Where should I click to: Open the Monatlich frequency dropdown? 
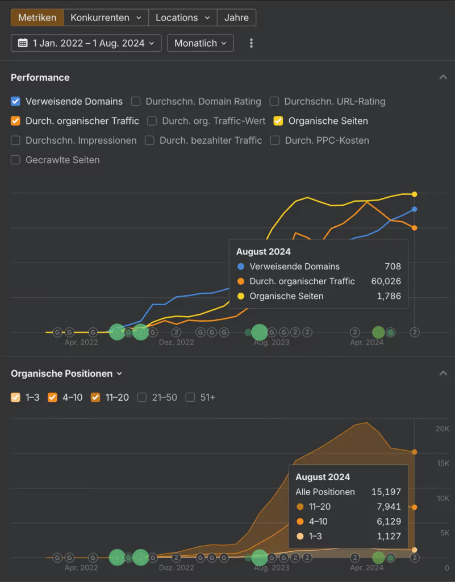click(200, 43)
